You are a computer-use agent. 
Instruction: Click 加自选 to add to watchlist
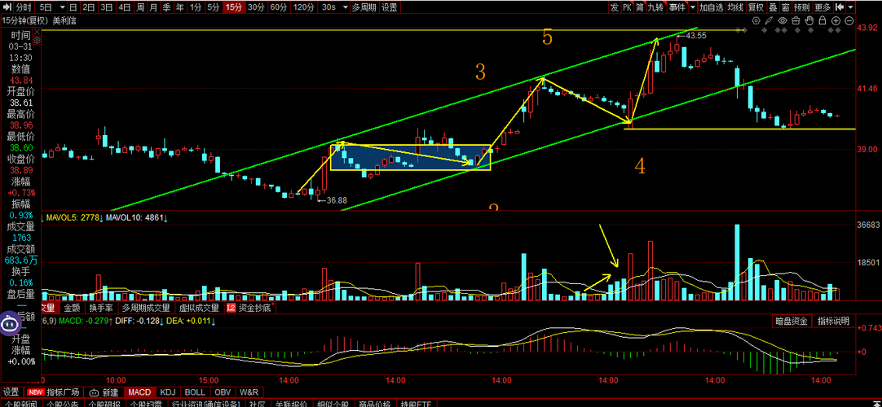point(711,7)
